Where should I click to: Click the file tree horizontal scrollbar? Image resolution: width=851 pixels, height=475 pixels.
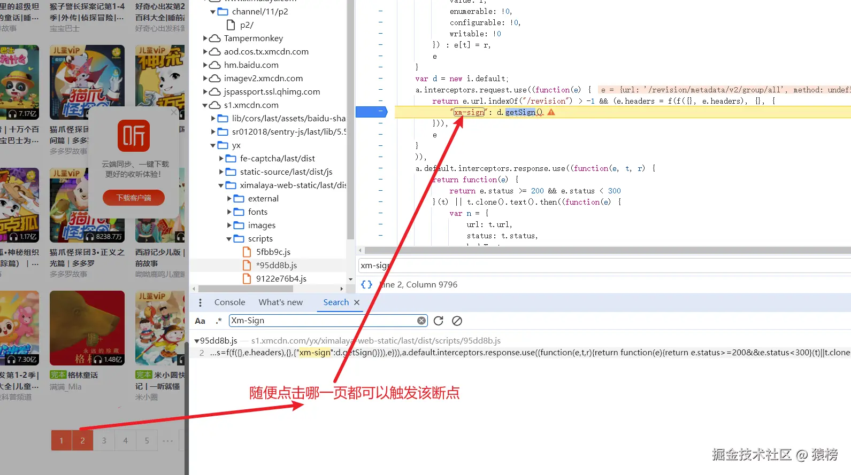(x=245, y=289)
